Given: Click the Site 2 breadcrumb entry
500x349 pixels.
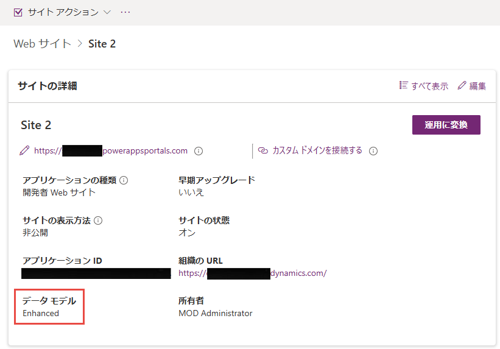Looking at the screenshot, I should [102, 44].
